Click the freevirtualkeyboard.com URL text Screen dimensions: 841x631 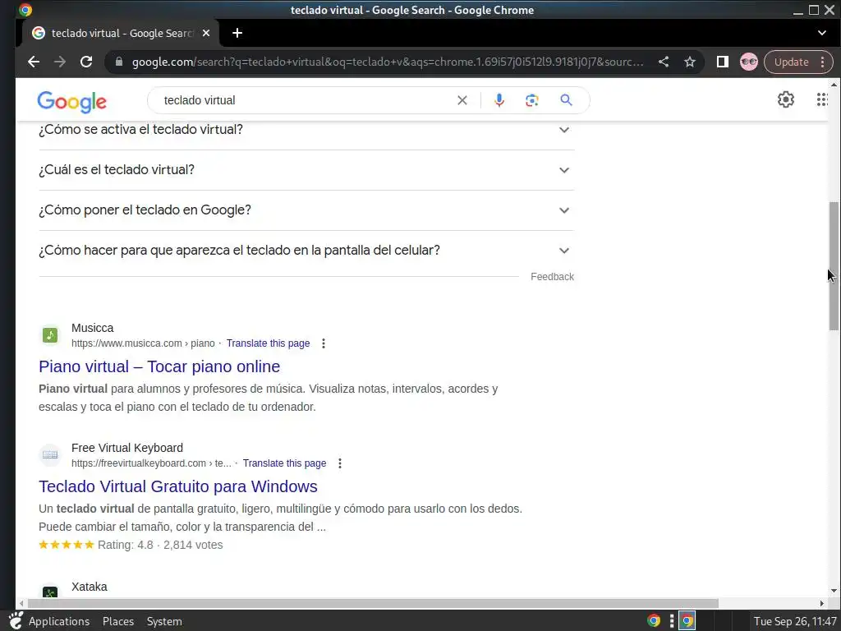pyautogui.click(x=151, y=463)
